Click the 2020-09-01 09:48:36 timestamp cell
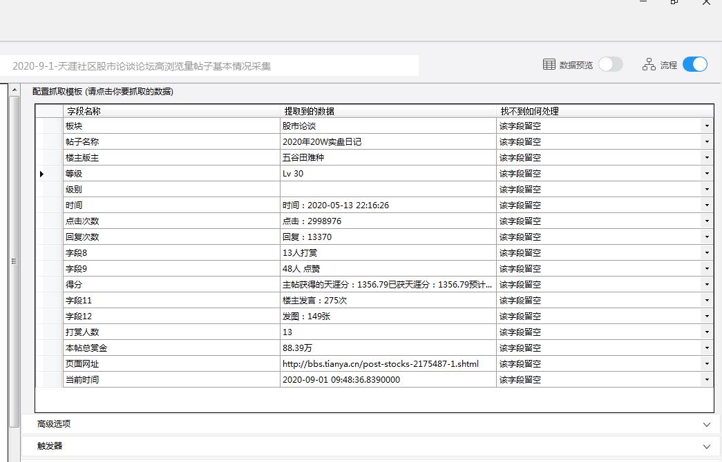The image size is (722, 462). [388, 380]
